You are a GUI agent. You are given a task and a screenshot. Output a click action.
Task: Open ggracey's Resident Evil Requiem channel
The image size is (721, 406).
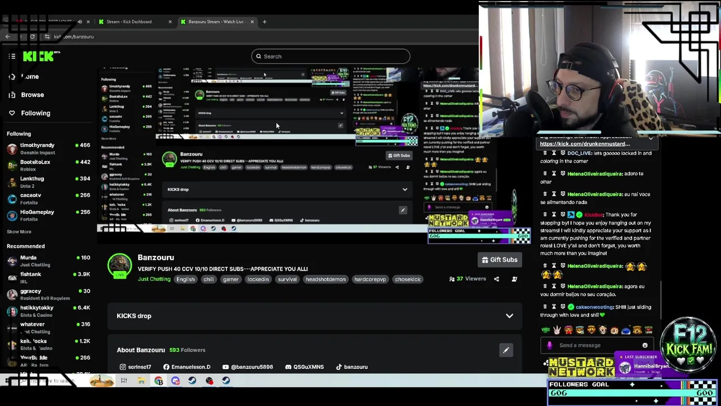tap(48, 294)
